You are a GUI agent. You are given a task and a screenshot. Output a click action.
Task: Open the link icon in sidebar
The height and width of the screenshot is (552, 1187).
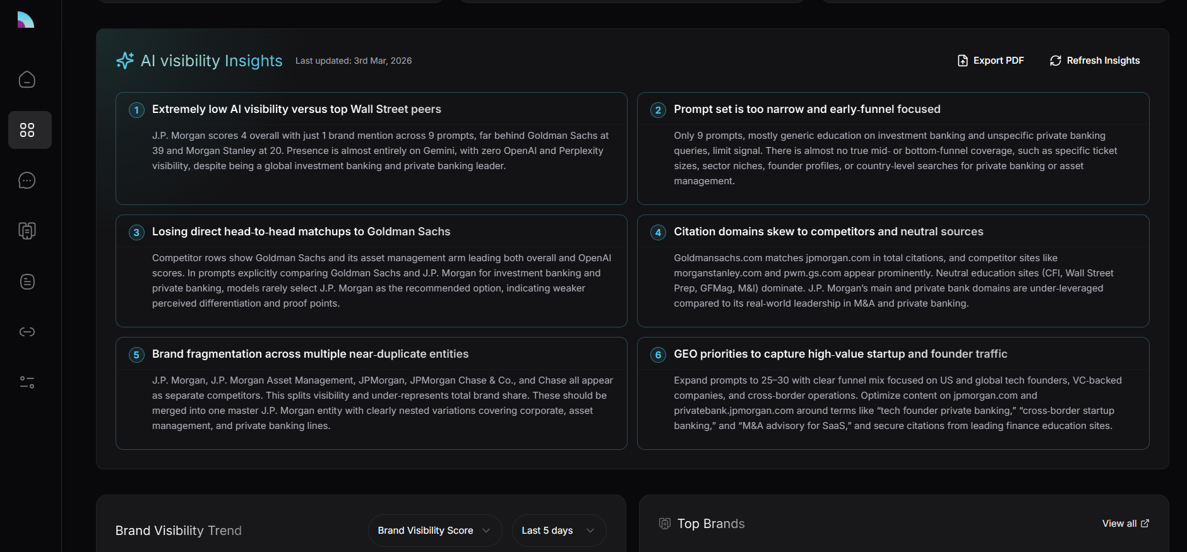[x=27, y=332]
